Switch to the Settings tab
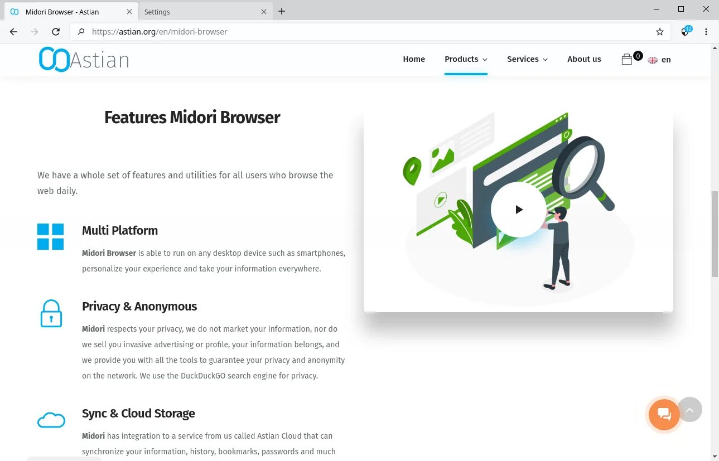Viewport: 719px width, 461px height. 205,12
